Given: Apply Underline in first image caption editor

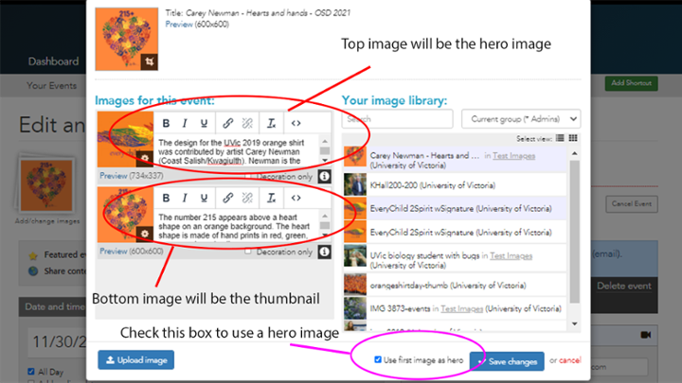Looking at the screenshot, I should (x=204, y=123).
